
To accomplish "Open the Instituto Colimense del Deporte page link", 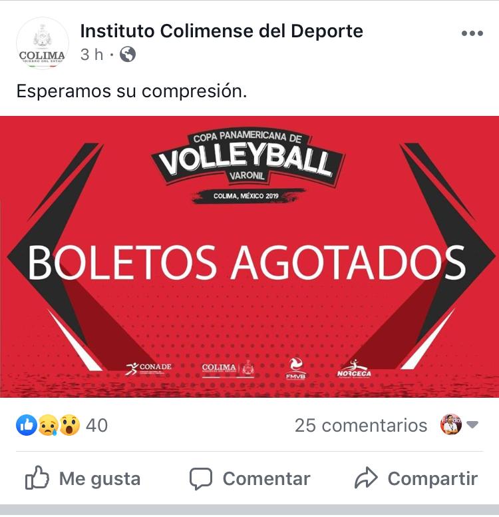I will pyautogui.click(x=222, y=31).
